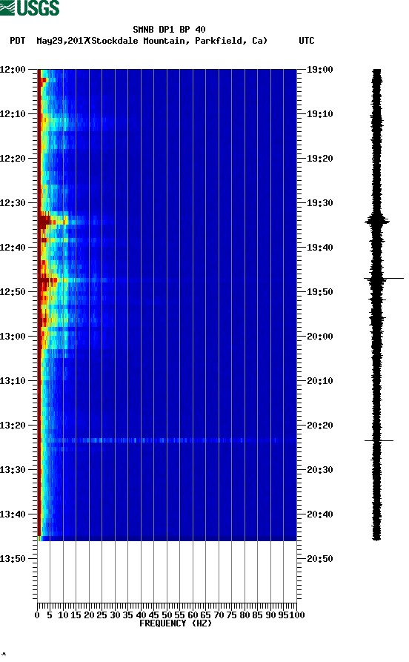
Task: Click the dark red energy burst near 12:34
Action: coord(44,221)
